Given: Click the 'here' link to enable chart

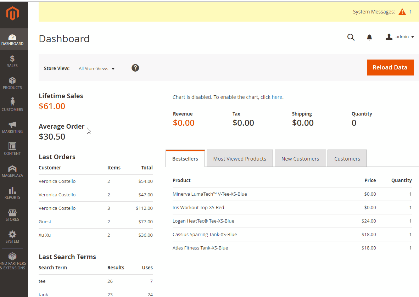Looking at the screenshot, I should tap(277, 97).
